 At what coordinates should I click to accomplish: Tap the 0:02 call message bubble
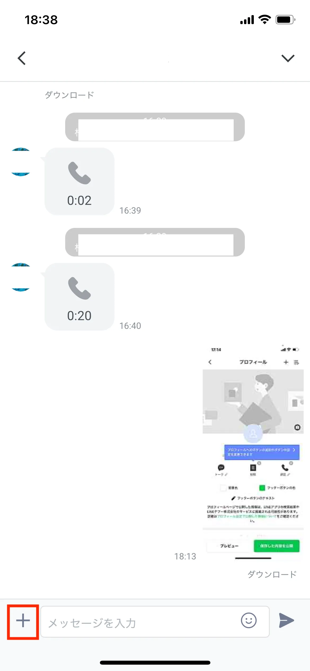point(79,181)
